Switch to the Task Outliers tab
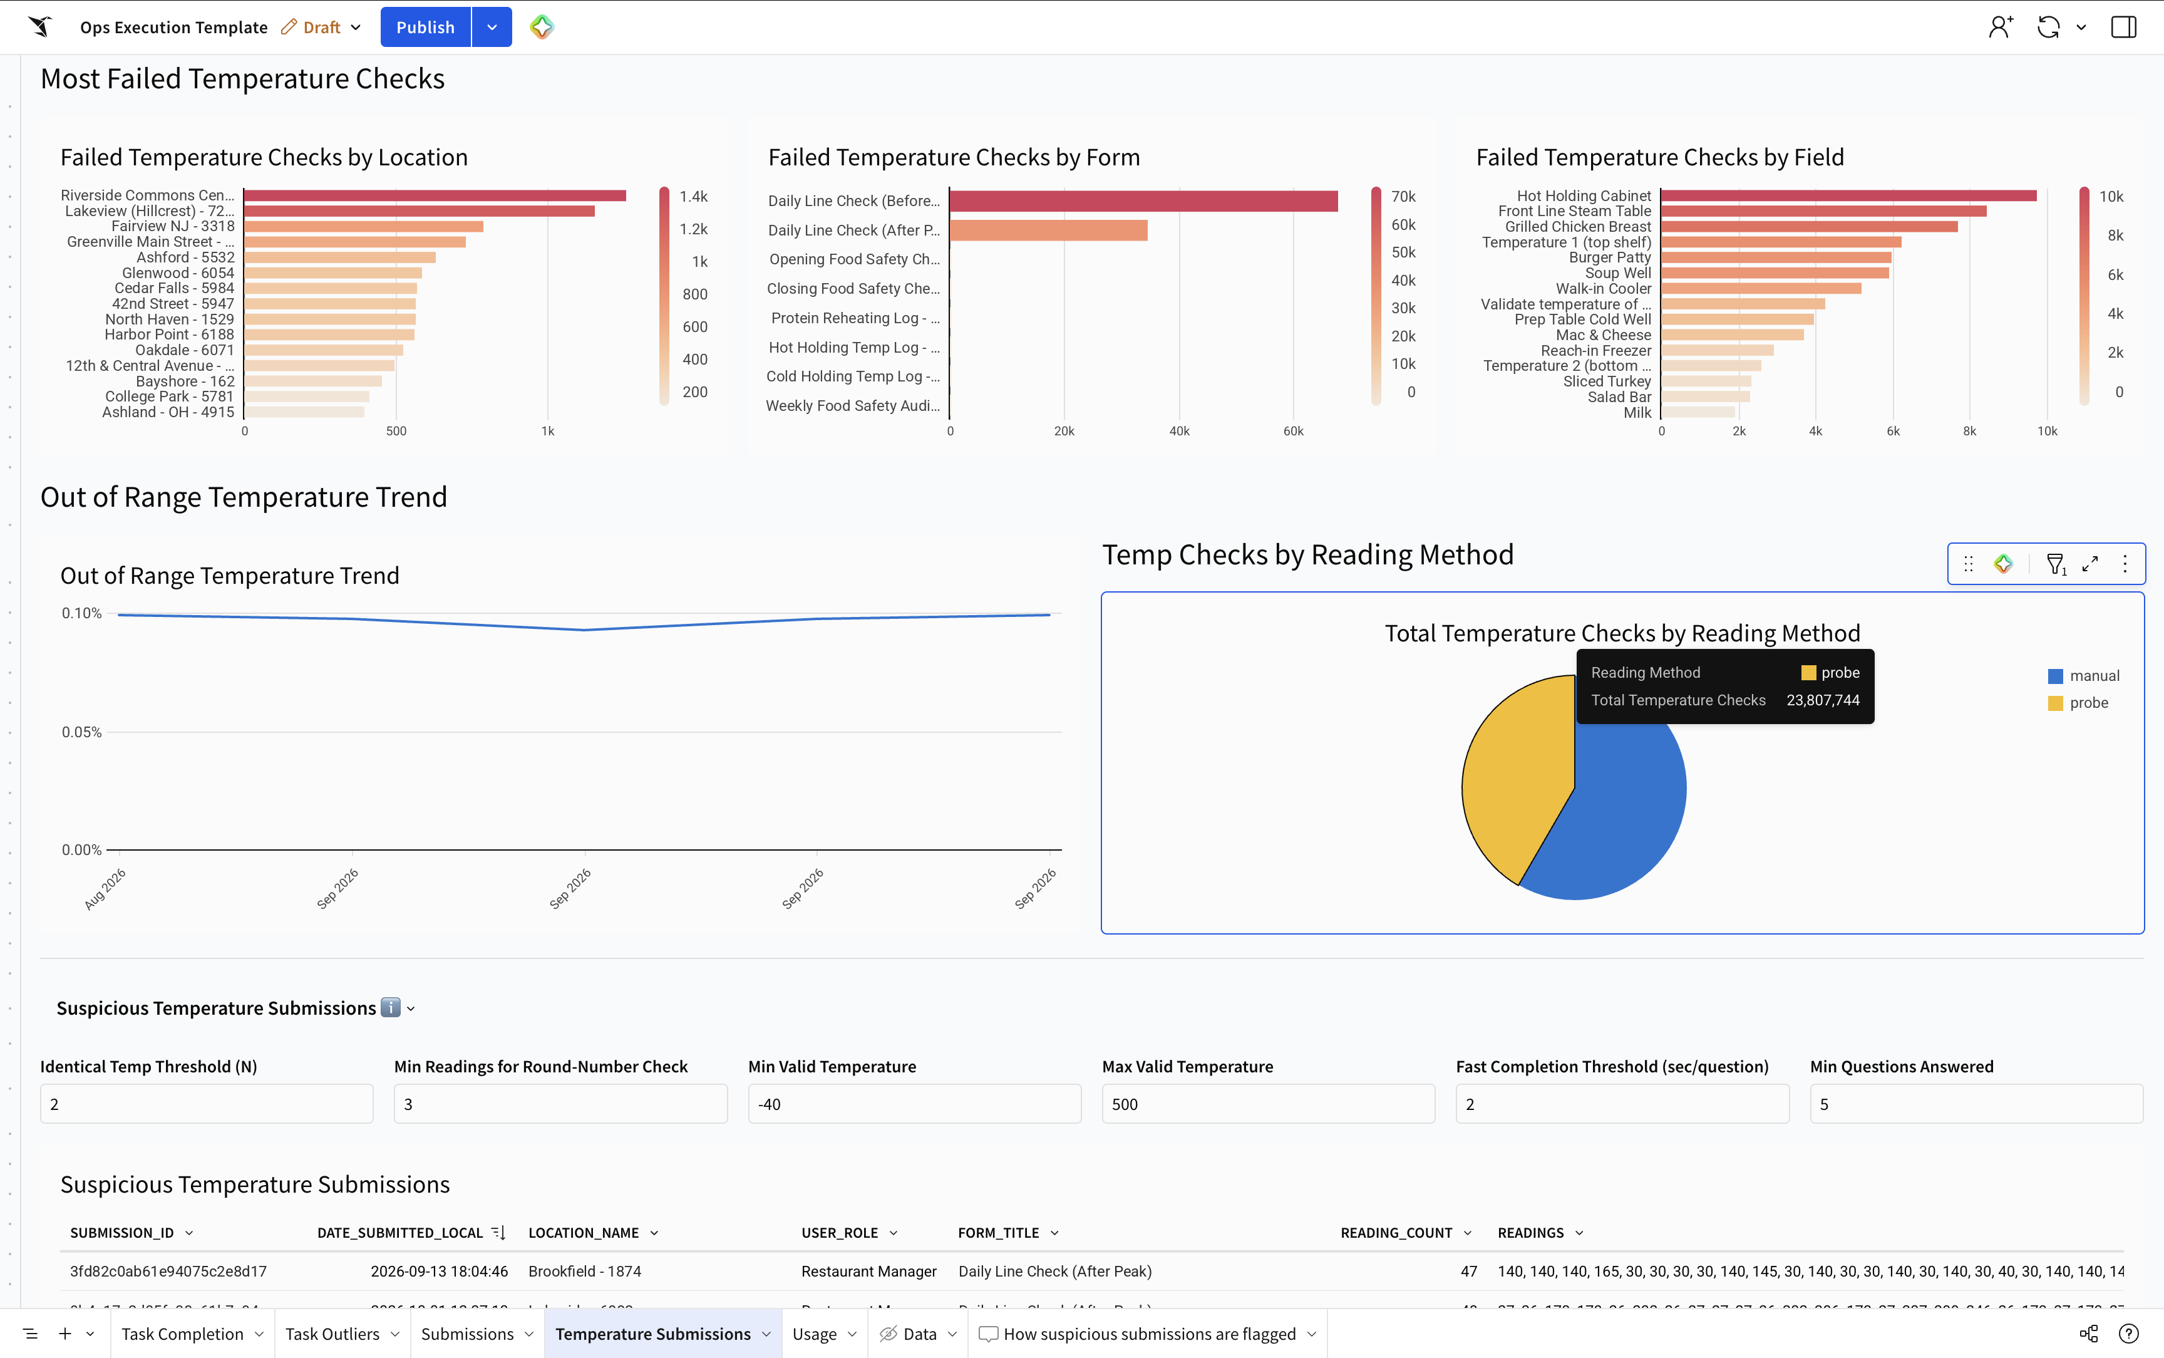 (x=332, y=1334)
